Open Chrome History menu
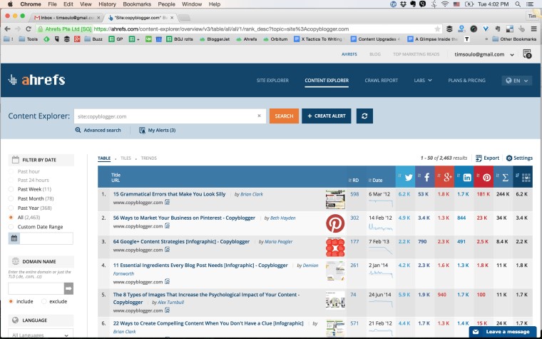This screenshot has width=542, height=339. point(107,4)
